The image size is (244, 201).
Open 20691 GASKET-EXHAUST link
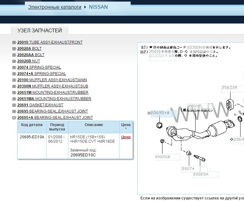coord(40,105)
